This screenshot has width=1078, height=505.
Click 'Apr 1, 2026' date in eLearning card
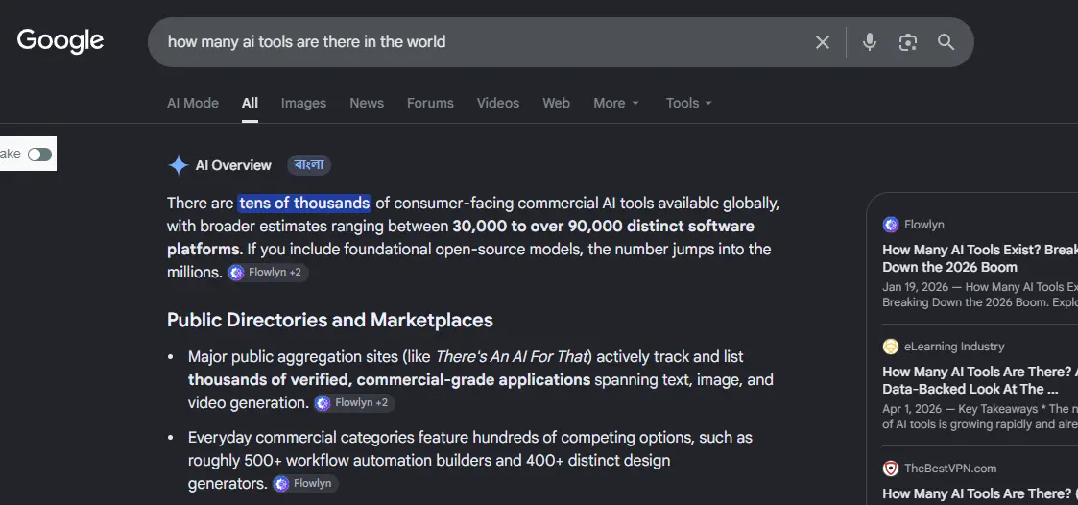pyautogui.click(x=912, y=409)
